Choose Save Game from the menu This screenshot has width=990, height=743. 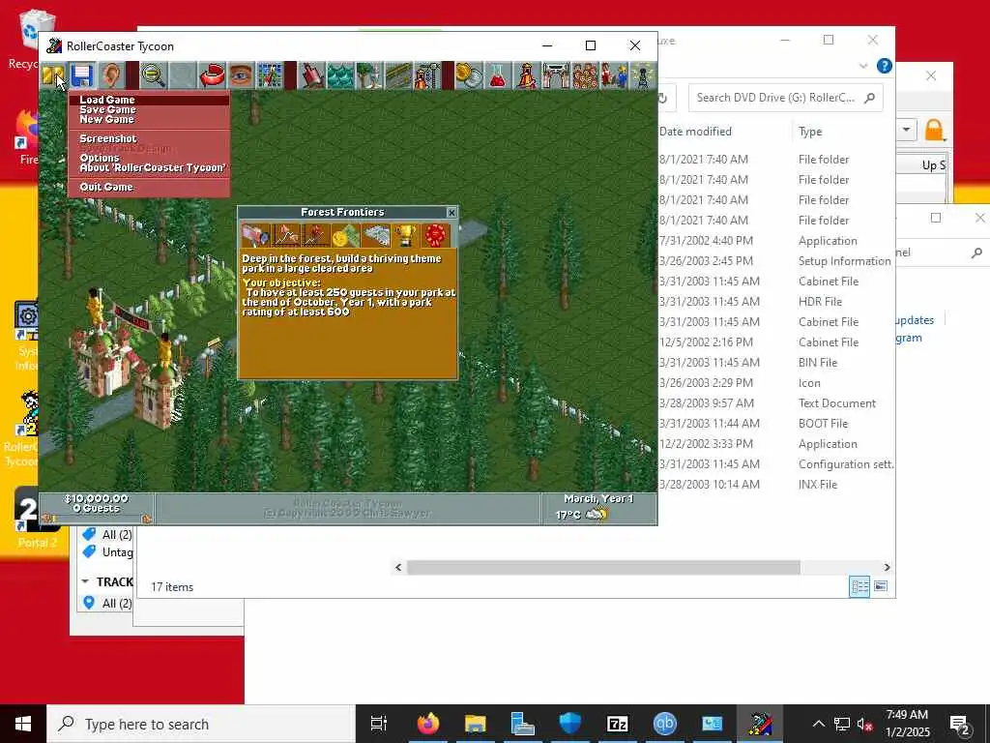pyautogui.click(x=149, y=109)
